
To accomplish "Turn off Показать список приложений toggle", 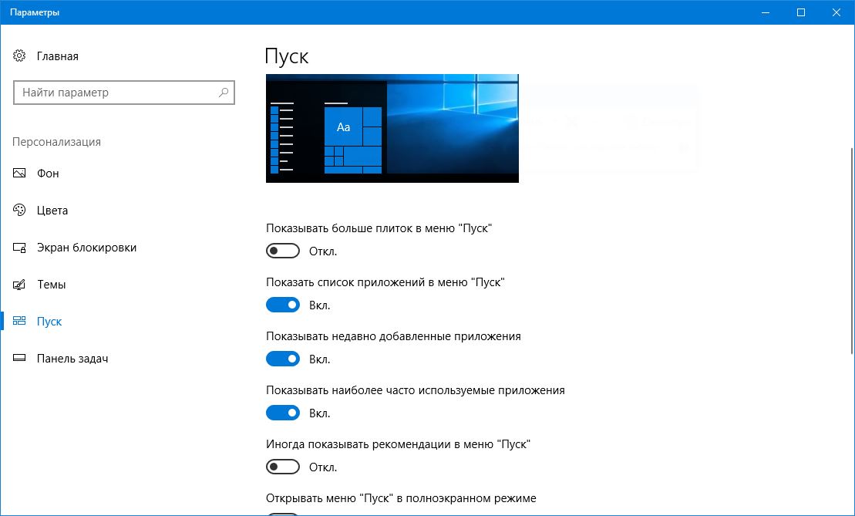I will click(283, 305).
